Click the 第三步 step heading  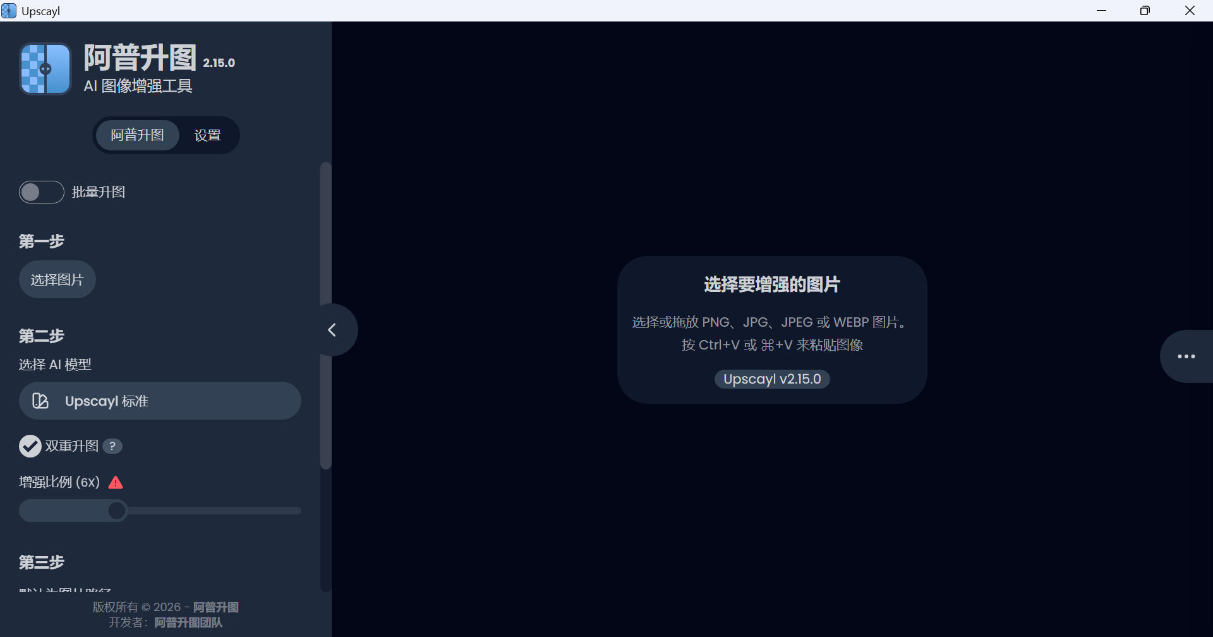(42, 562)
